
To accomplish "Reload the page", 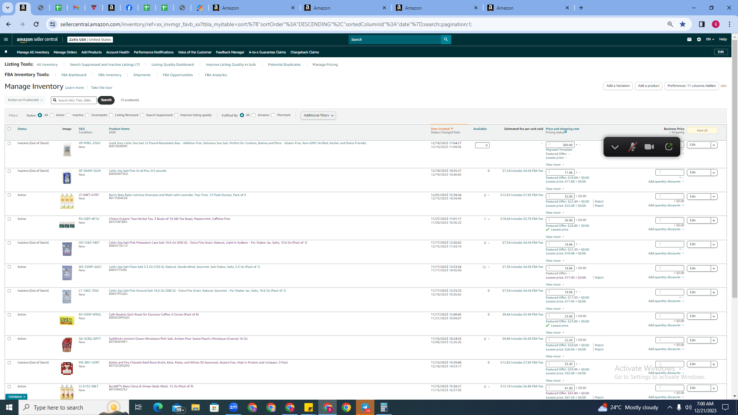I will coord(36,24).
